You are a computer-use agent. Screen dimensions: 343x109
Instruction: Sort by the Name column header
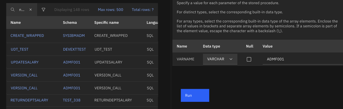click(x=16, y=23)
